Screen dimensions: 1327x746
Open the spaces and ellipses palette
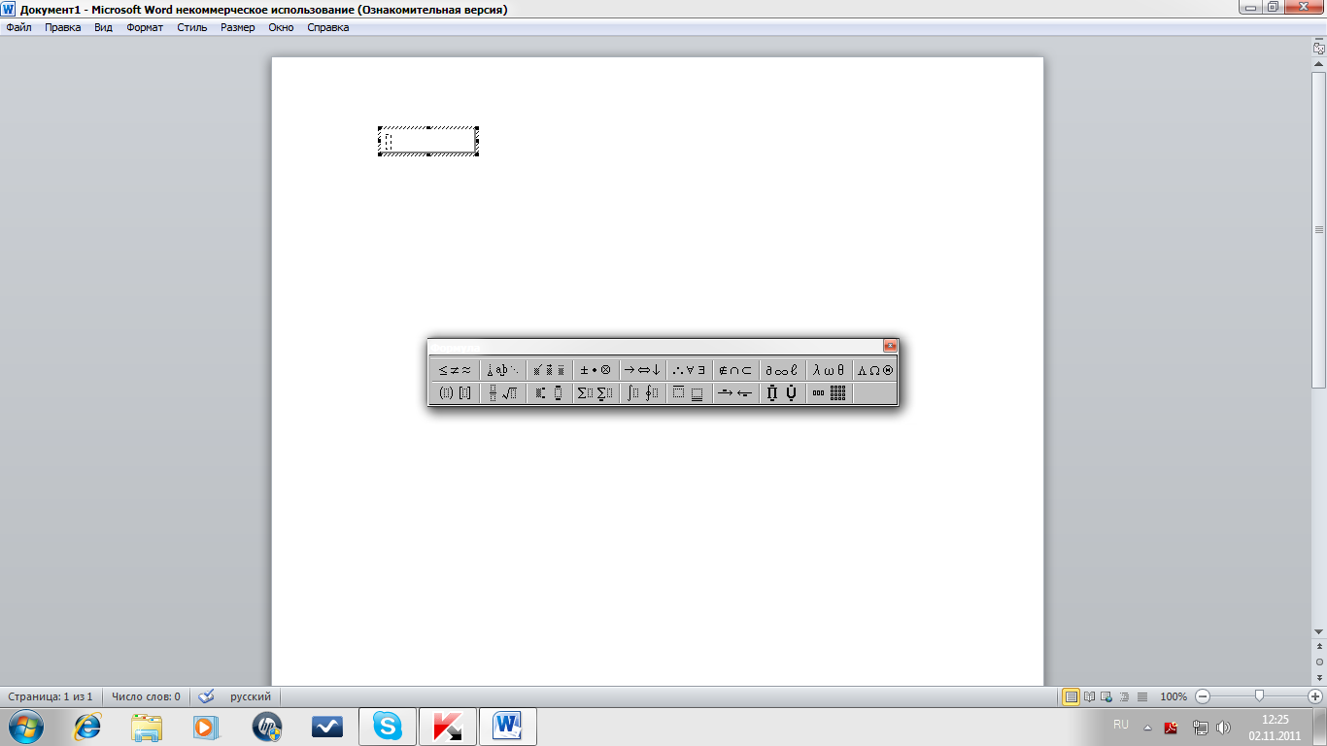(x=503, y=370)
